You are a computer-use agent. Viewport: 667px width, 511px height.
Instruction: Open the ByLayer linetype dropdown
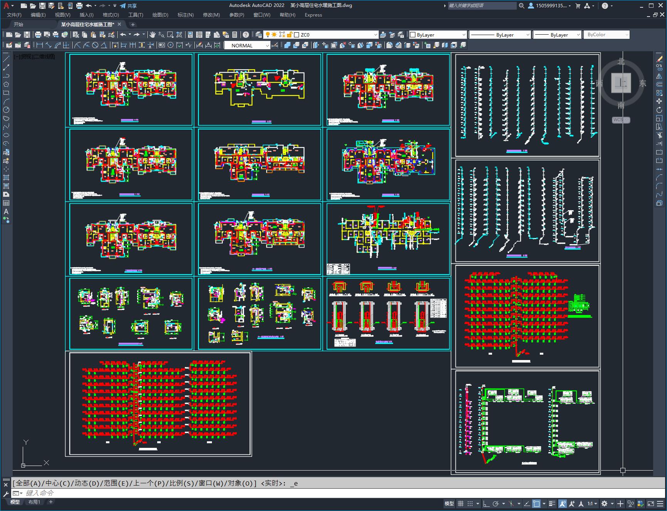(500, 35)
